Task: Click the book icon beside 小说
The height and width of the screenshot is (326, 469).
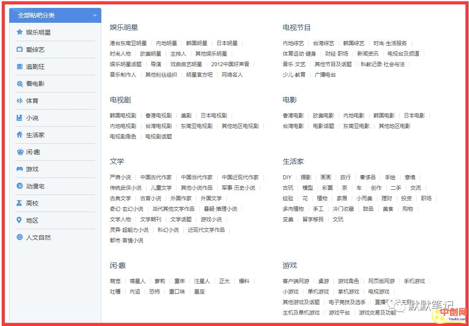Action: pyautogui.click(x=19, y=118)
